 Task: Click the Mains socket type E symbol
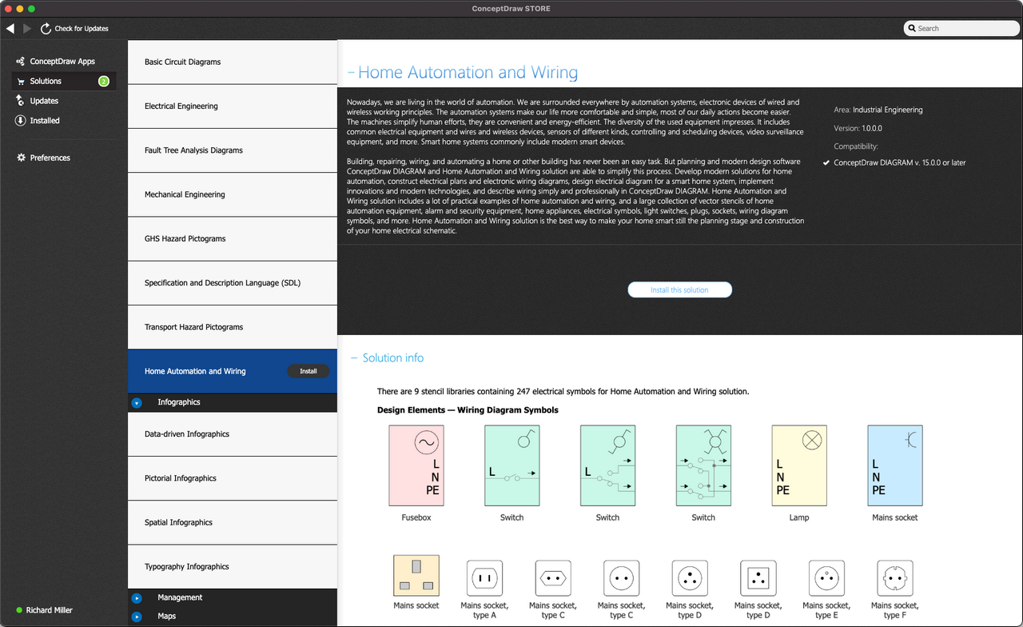tap(826, 577)
